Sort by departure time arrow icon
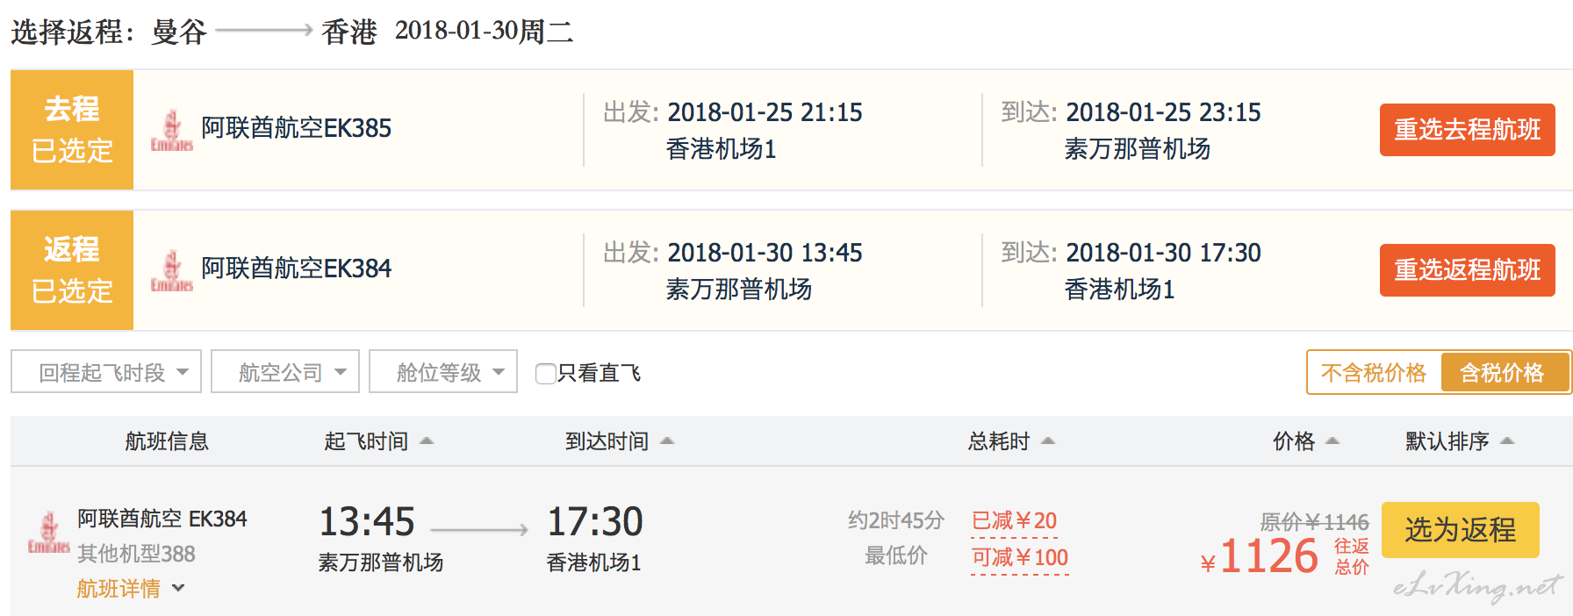 coord(427,441)
